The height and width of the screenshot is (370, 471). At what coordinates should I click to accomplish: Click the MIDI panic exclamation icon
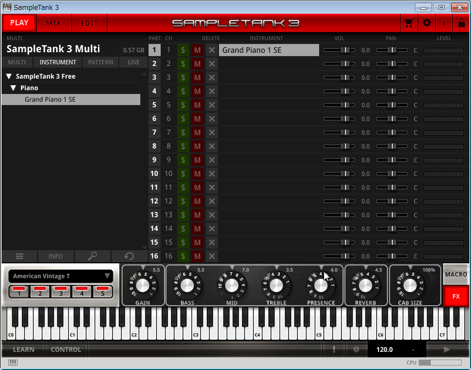(x=333, y=349)
